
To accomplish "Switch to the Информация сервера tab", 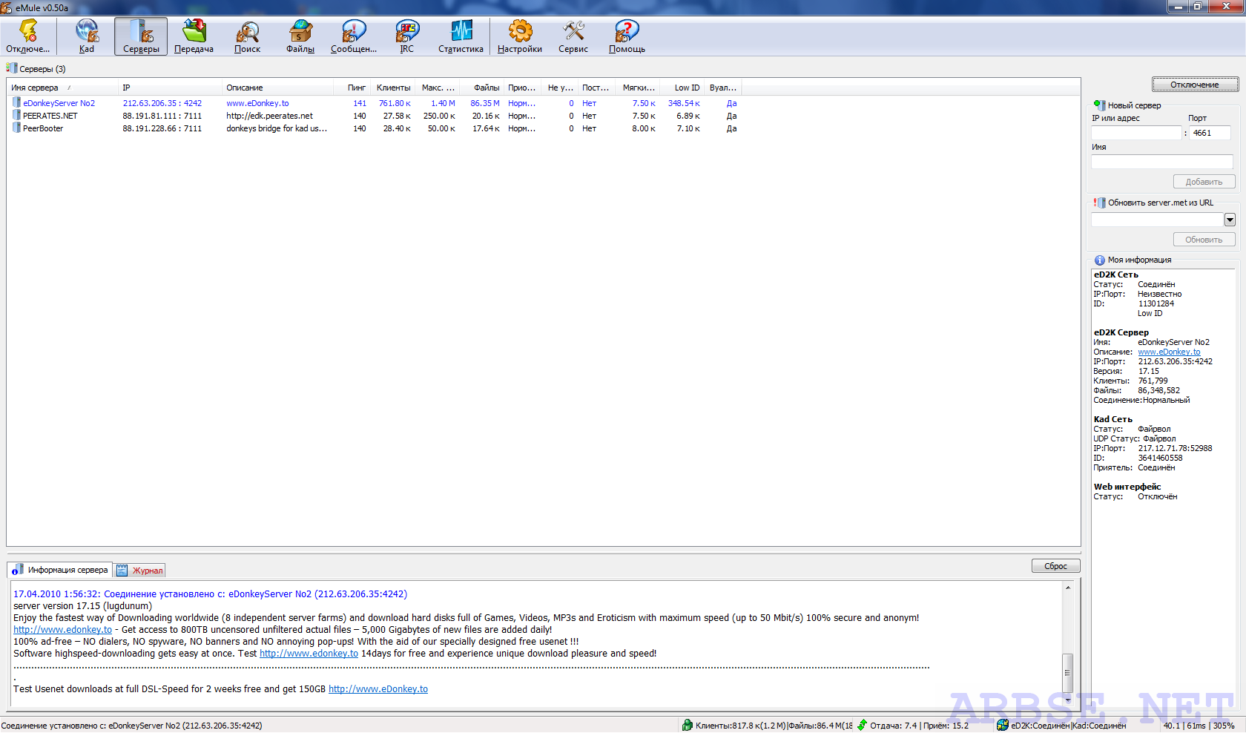I will [60, 570].
